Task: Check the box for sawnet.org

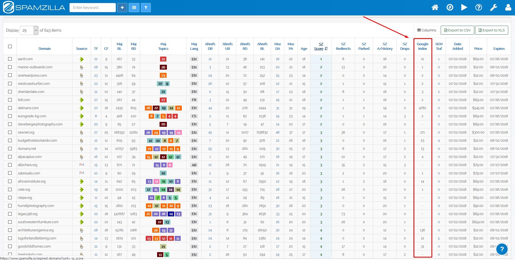Action: click(x=10, y=132)
